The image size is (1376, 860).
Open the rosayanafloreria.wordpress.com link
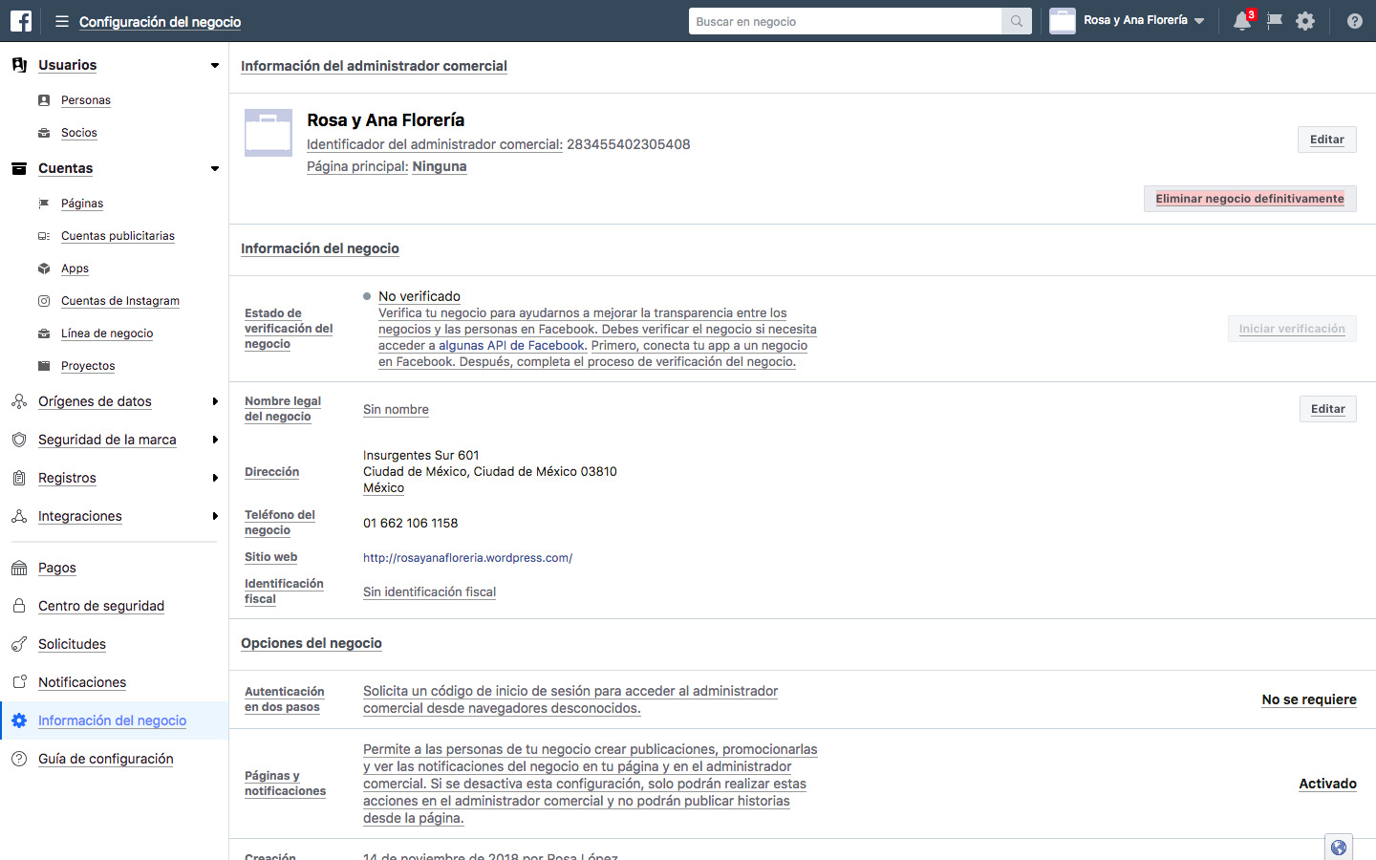coord(467,558)
